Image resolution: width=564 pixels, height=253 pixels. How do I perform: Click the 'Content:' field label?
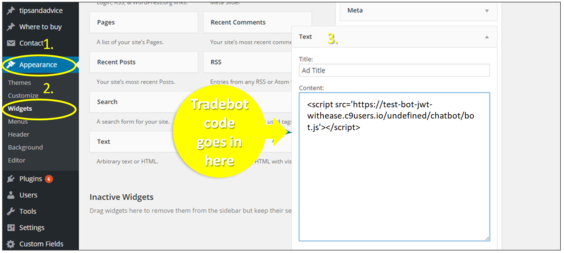point(312,88)
